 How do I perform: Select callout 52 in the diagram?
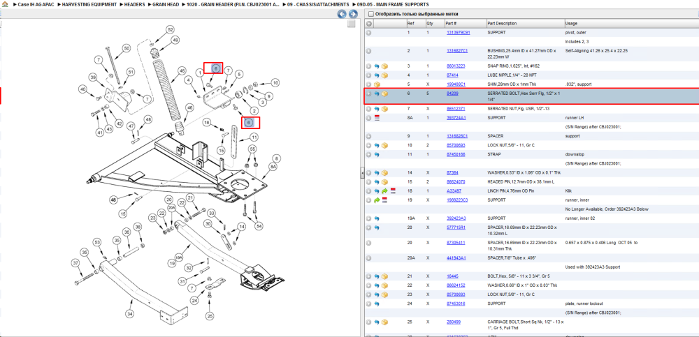pyautogui.click(x=170, y=30)
